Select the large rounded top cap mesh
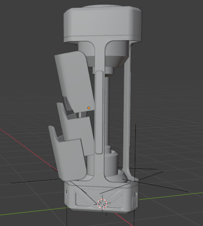Viewport: 203px width, 226px height. click(102, 24)
